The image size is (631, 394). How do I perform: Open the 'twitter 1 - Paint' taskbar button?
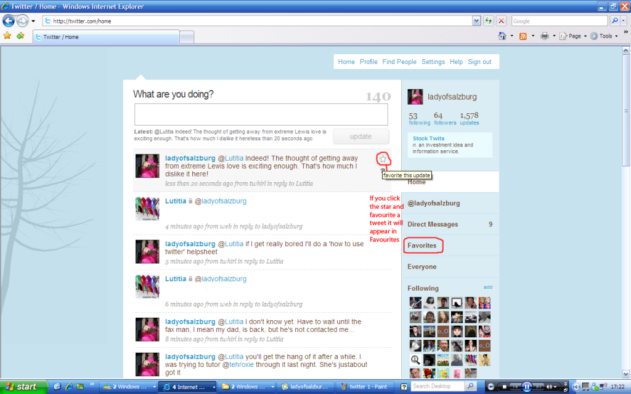coord(365,387)
